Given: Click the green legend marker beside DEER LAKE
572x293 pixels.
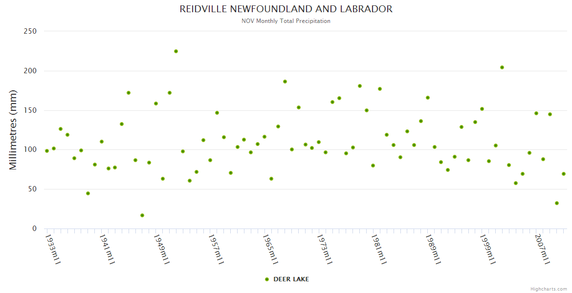Looking at the screenshot, I should pos(267,279).
